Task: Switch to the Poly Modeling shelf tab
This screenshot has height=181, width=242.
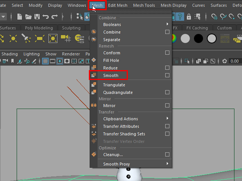Action: click(x=39, y=28)
